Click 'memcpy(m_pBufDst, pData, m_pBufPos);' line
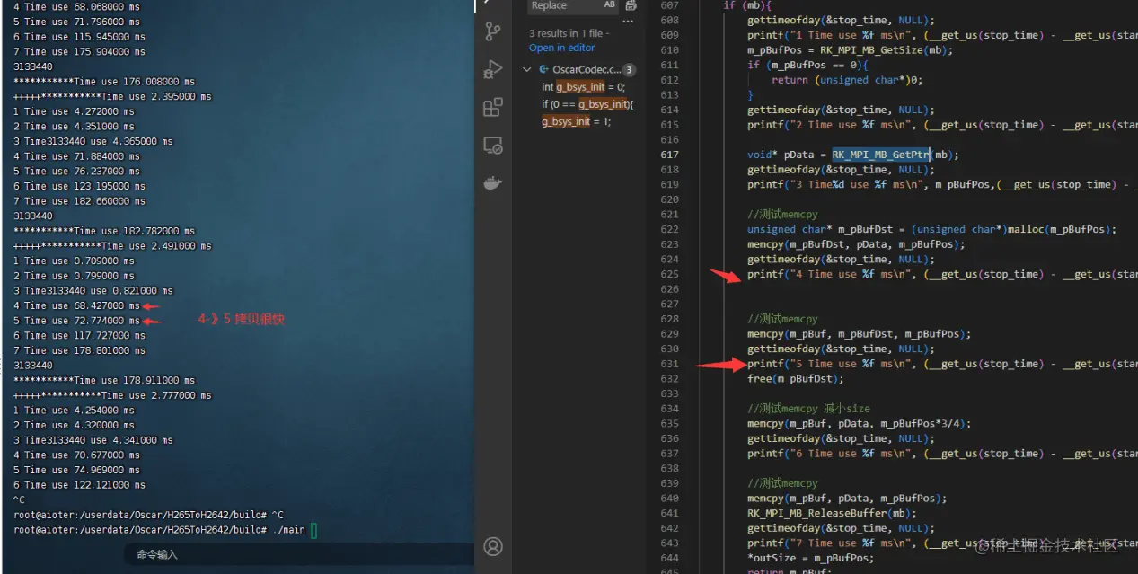 (856, 244)
